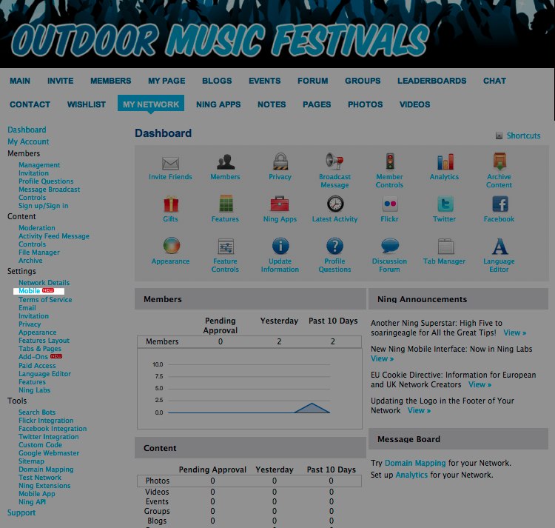Select the EVENTS navigation tab
555x528 pixels.
[x=264, y=81]
